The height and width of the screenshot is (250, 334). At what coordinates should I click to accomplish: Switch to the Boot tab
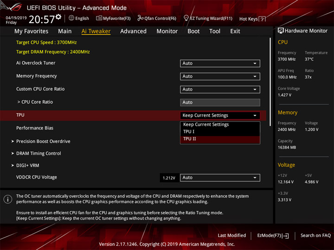193,31
